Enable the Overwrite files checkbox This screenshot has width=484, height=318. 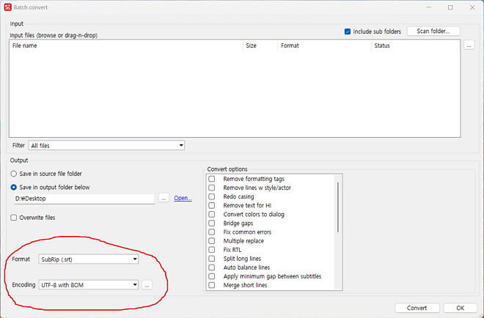(x=14, y=218)
